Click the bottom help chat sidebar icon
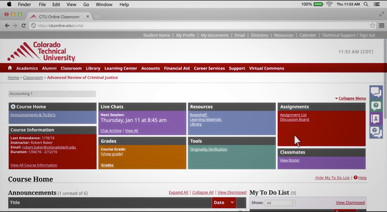This screenshot has height=212, width=387. pos(376,132)
